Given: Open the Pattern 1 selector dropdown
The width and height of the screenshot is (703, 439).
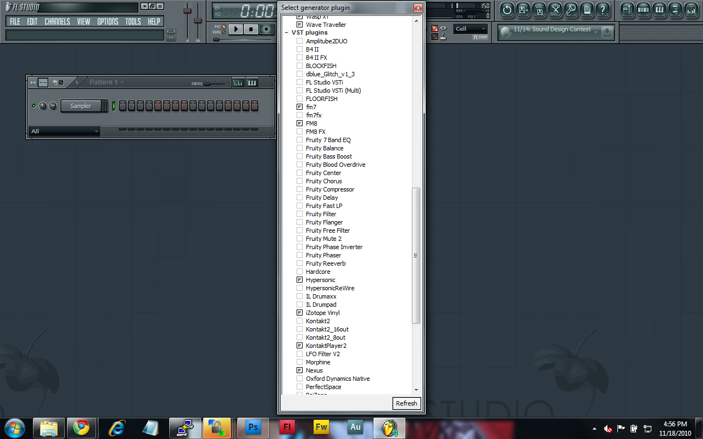Looking at the screenshot, I should point(105,82).
